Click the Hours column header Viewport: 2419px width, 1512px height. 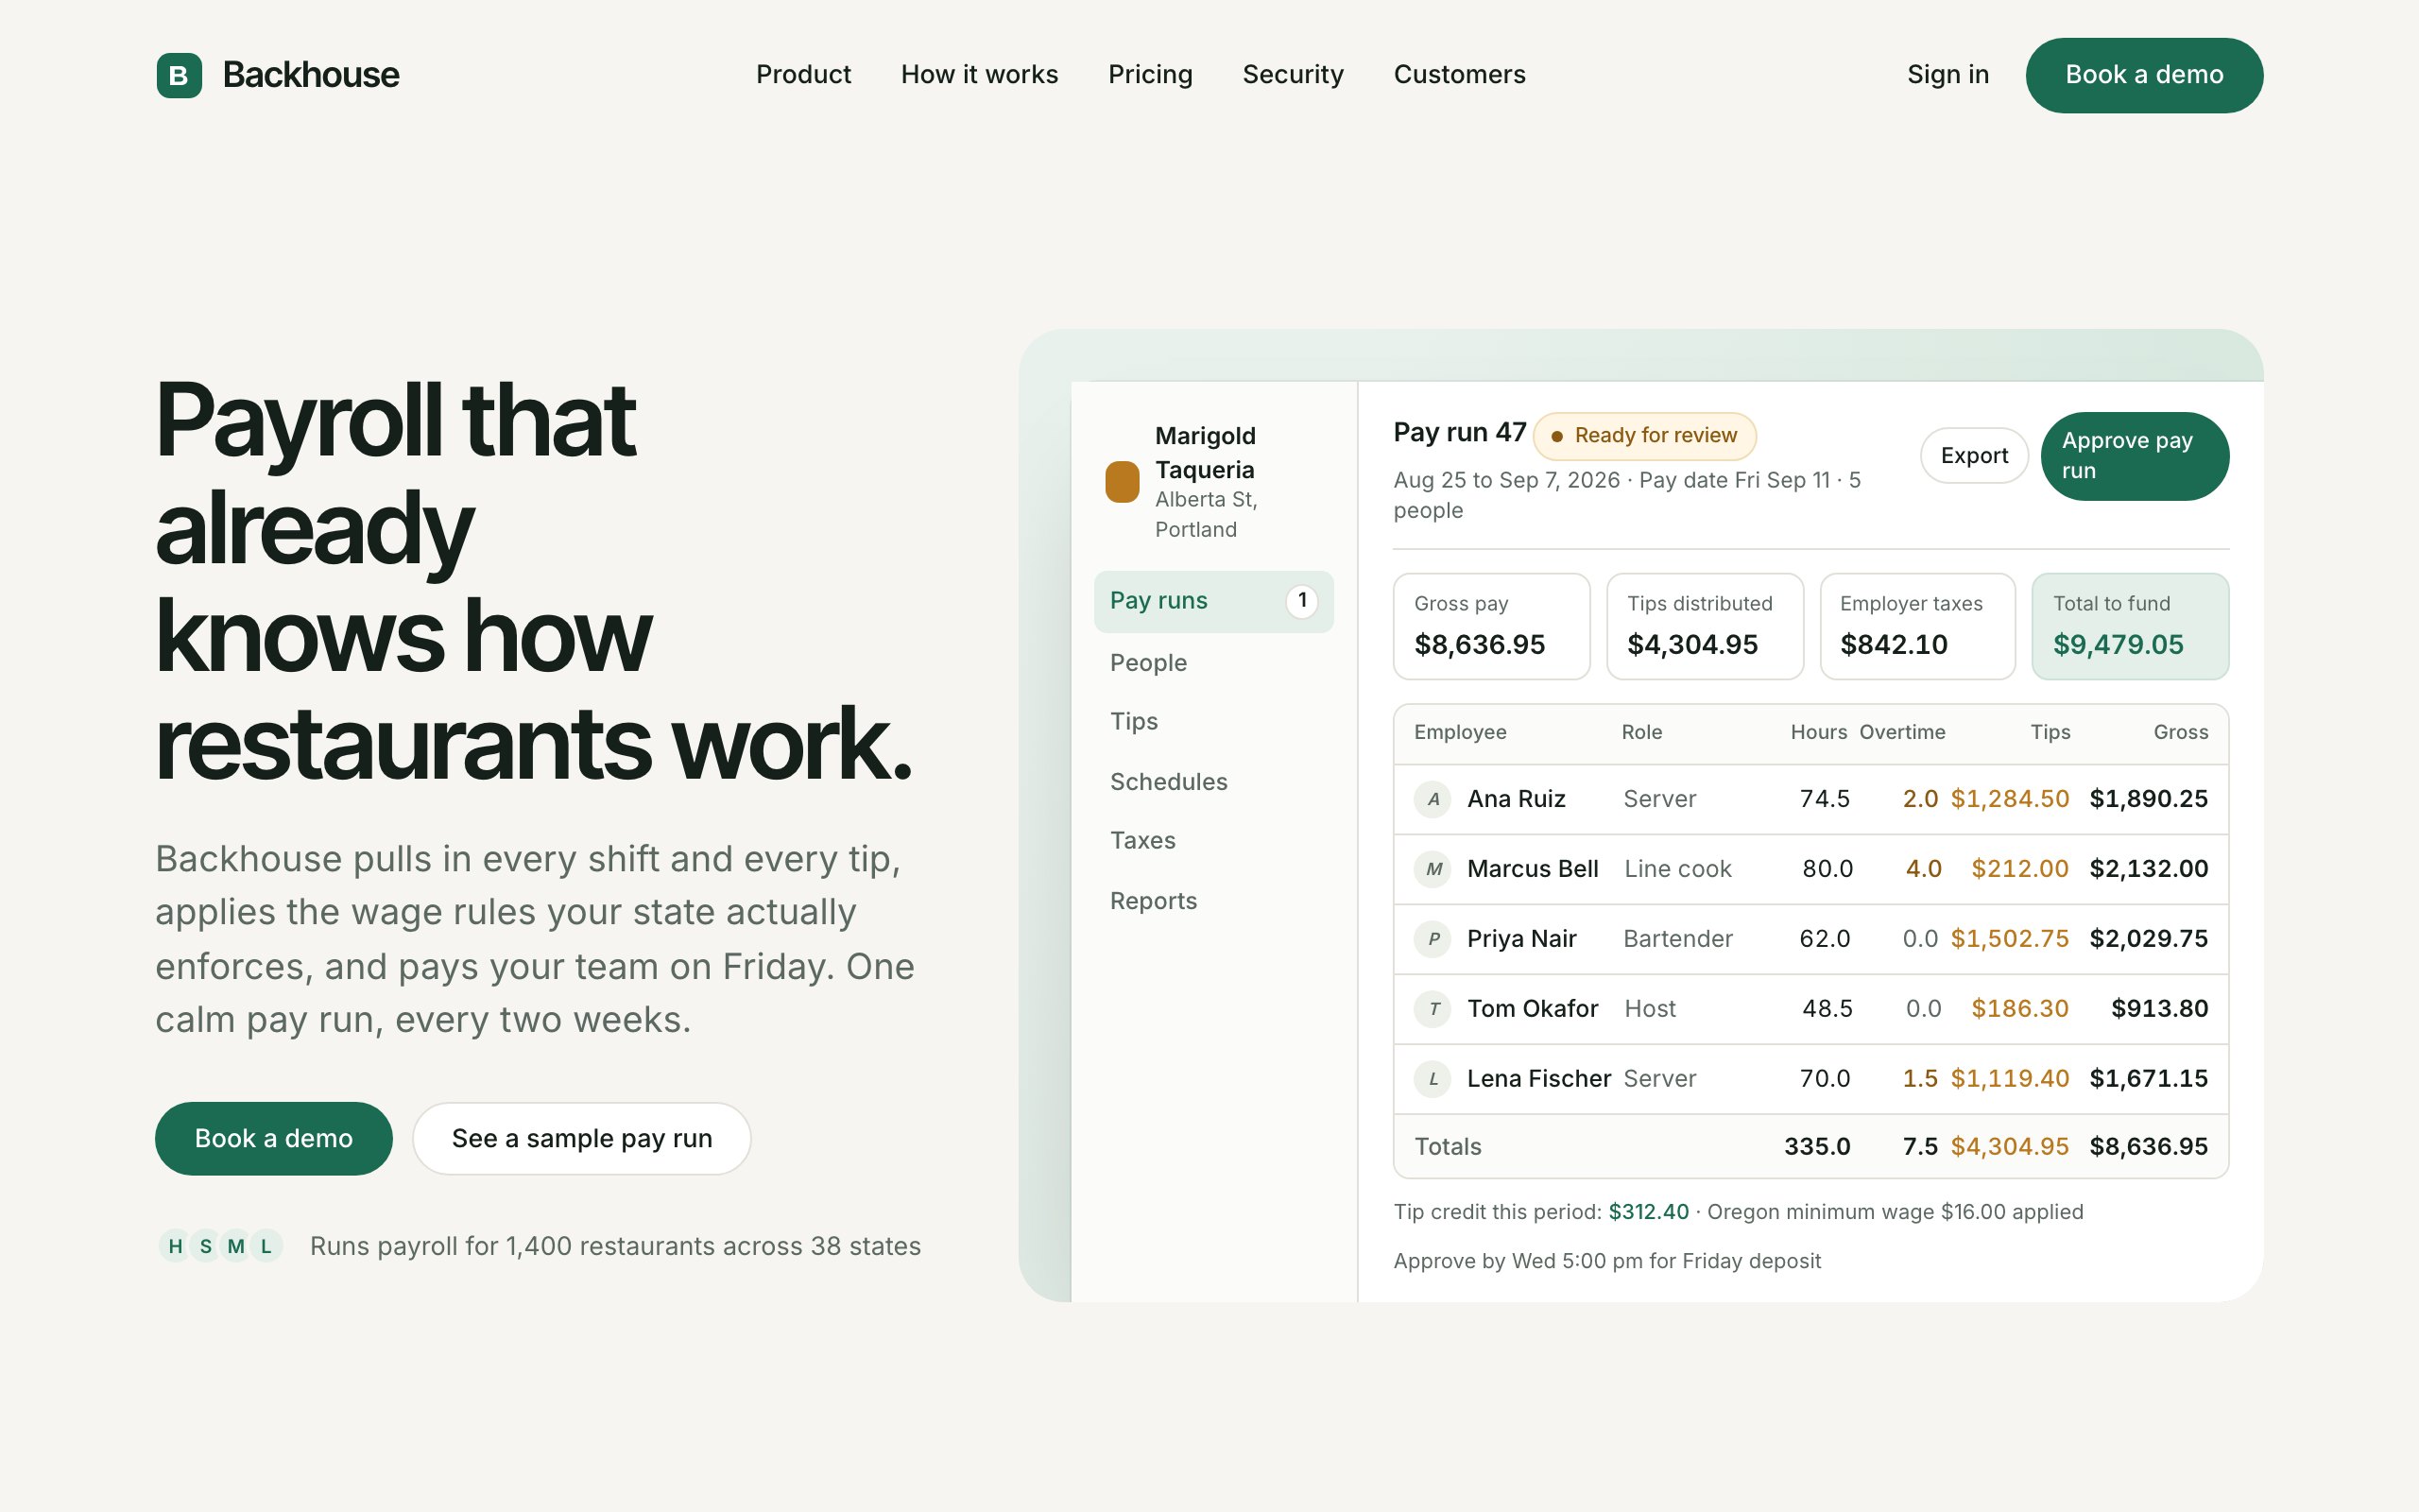1818,733
